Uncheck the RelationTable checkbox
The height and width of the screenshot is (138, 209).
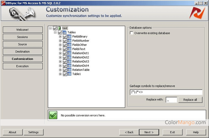[x=65, y=70]
